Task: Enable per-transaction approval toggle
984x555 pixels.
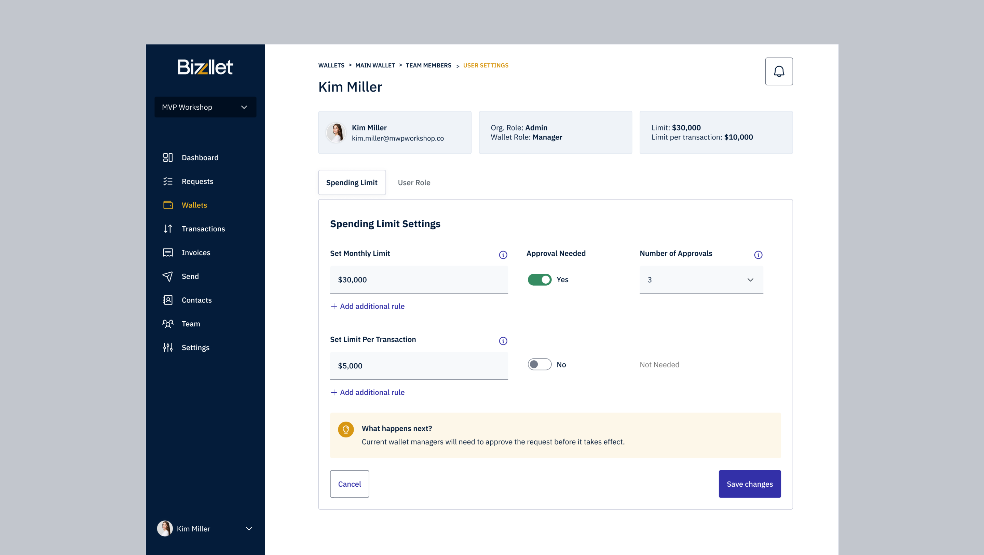Action: [x=539, y=364]
